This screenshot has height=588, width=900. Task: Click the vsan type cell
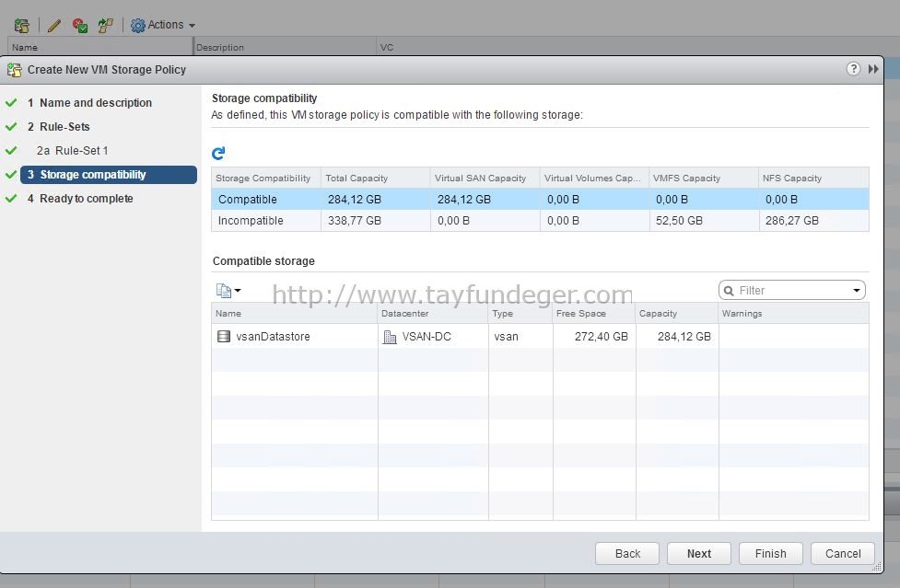[x=520, y=337]
